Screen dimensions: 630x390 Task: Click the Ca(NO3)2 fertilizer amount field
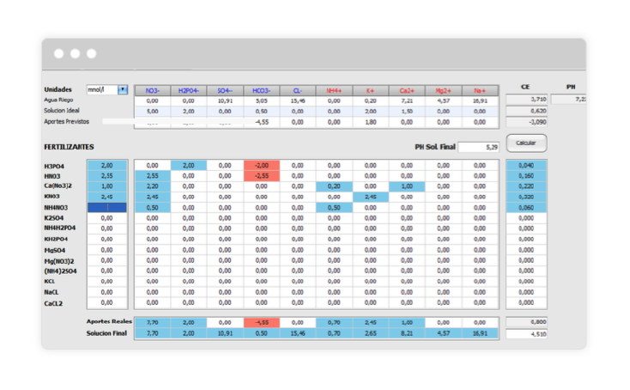pyautogui.click(x=107, y=186)
